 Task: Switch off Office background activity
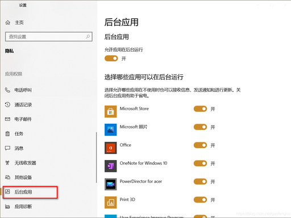click(200, 145)
